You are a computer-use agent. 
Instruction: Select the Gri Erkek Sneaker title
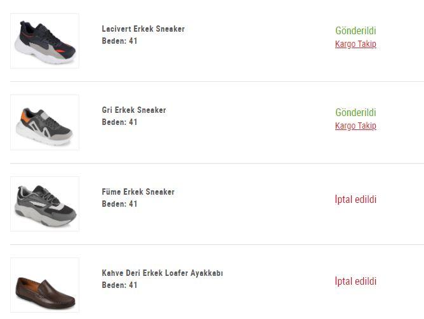click(134, 110)
